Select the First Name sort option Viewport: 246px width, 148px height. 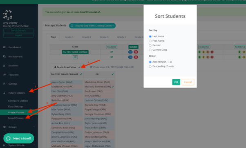pos(150,41)
